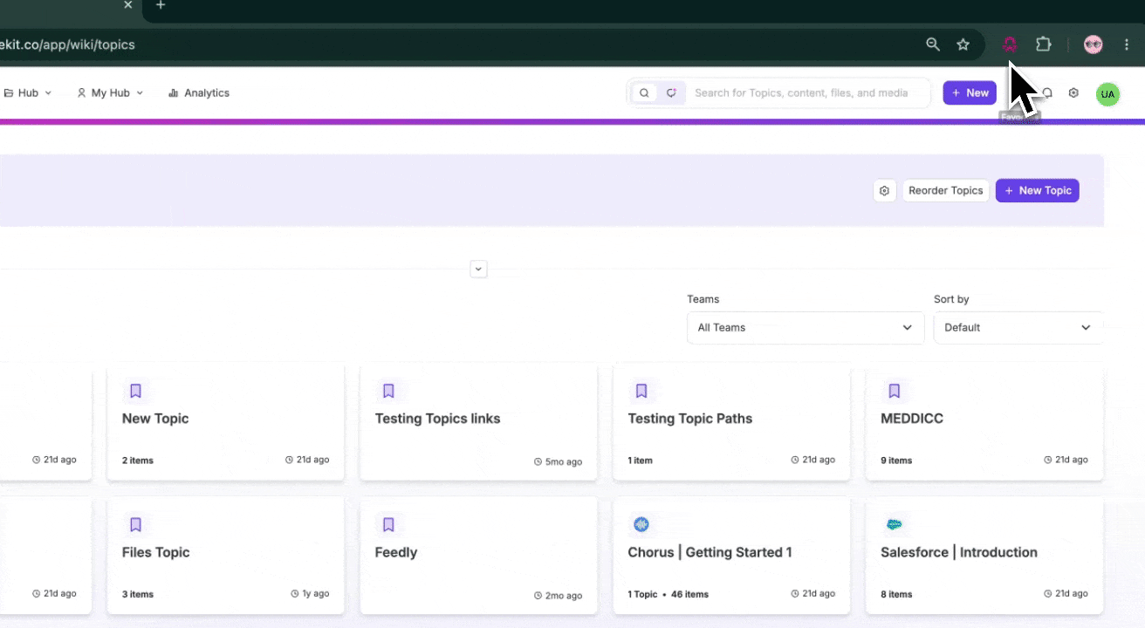Open the Files Topic card title

click(156, 553)
